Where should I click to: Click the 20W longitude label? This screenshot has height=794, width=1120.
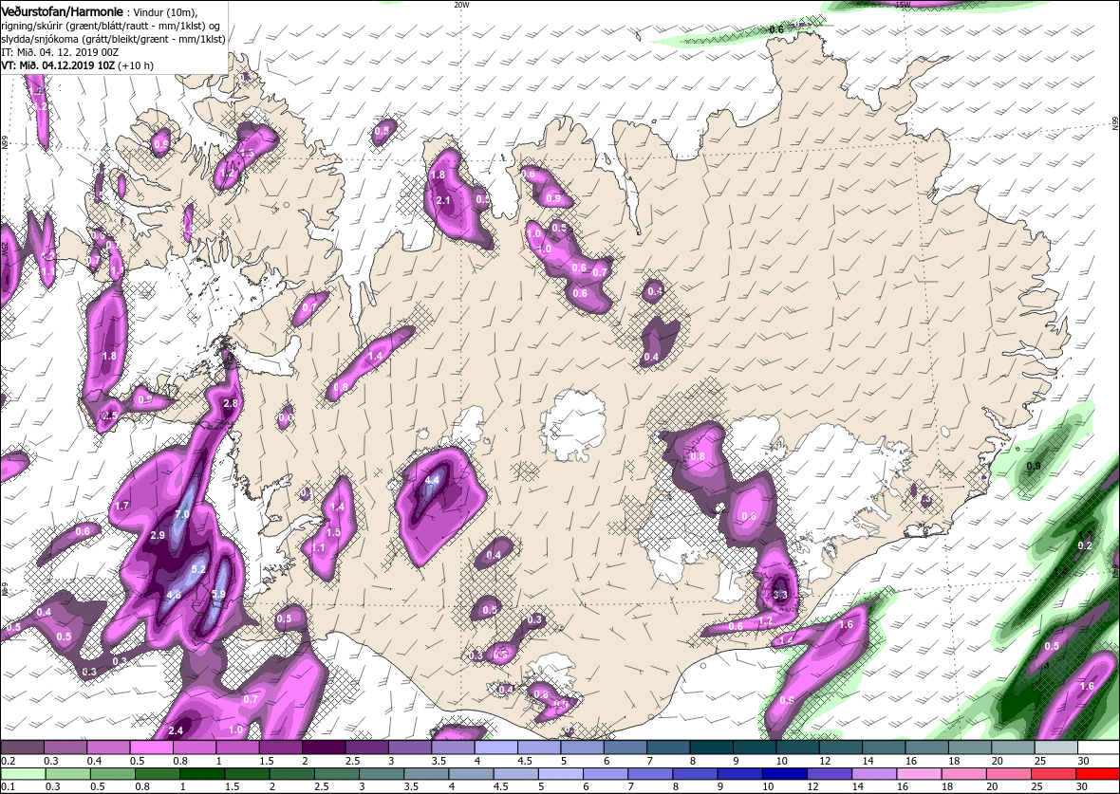(x=462, y=5)
